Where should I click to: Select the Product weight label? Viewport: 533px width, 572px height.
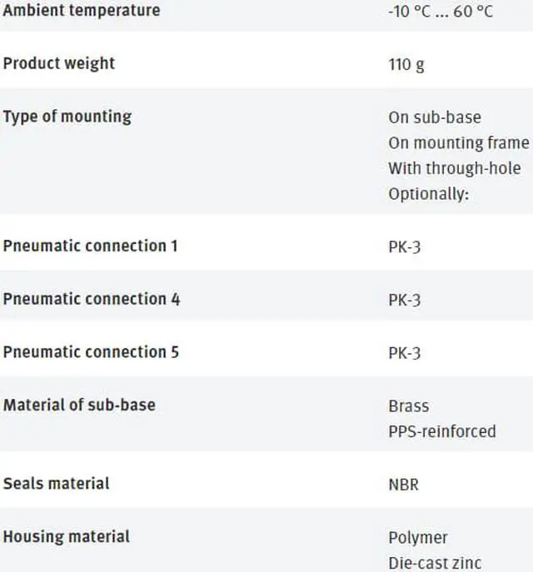point(59,63)
